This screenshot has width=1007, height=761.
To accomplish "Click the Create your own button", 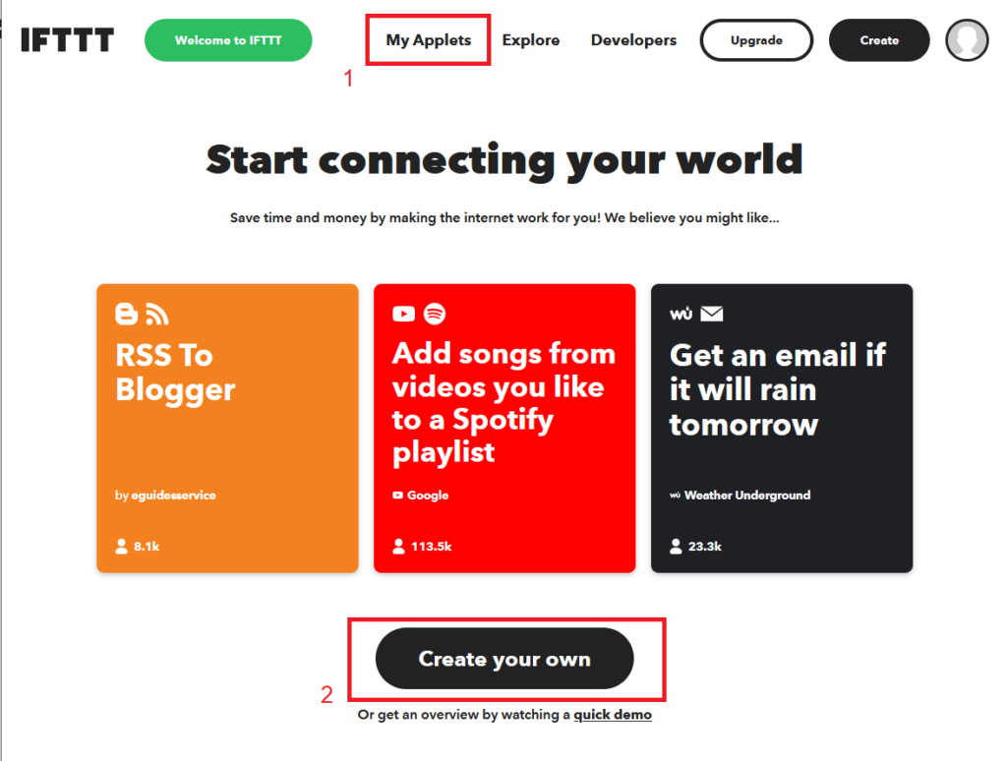I will (504, 658).
